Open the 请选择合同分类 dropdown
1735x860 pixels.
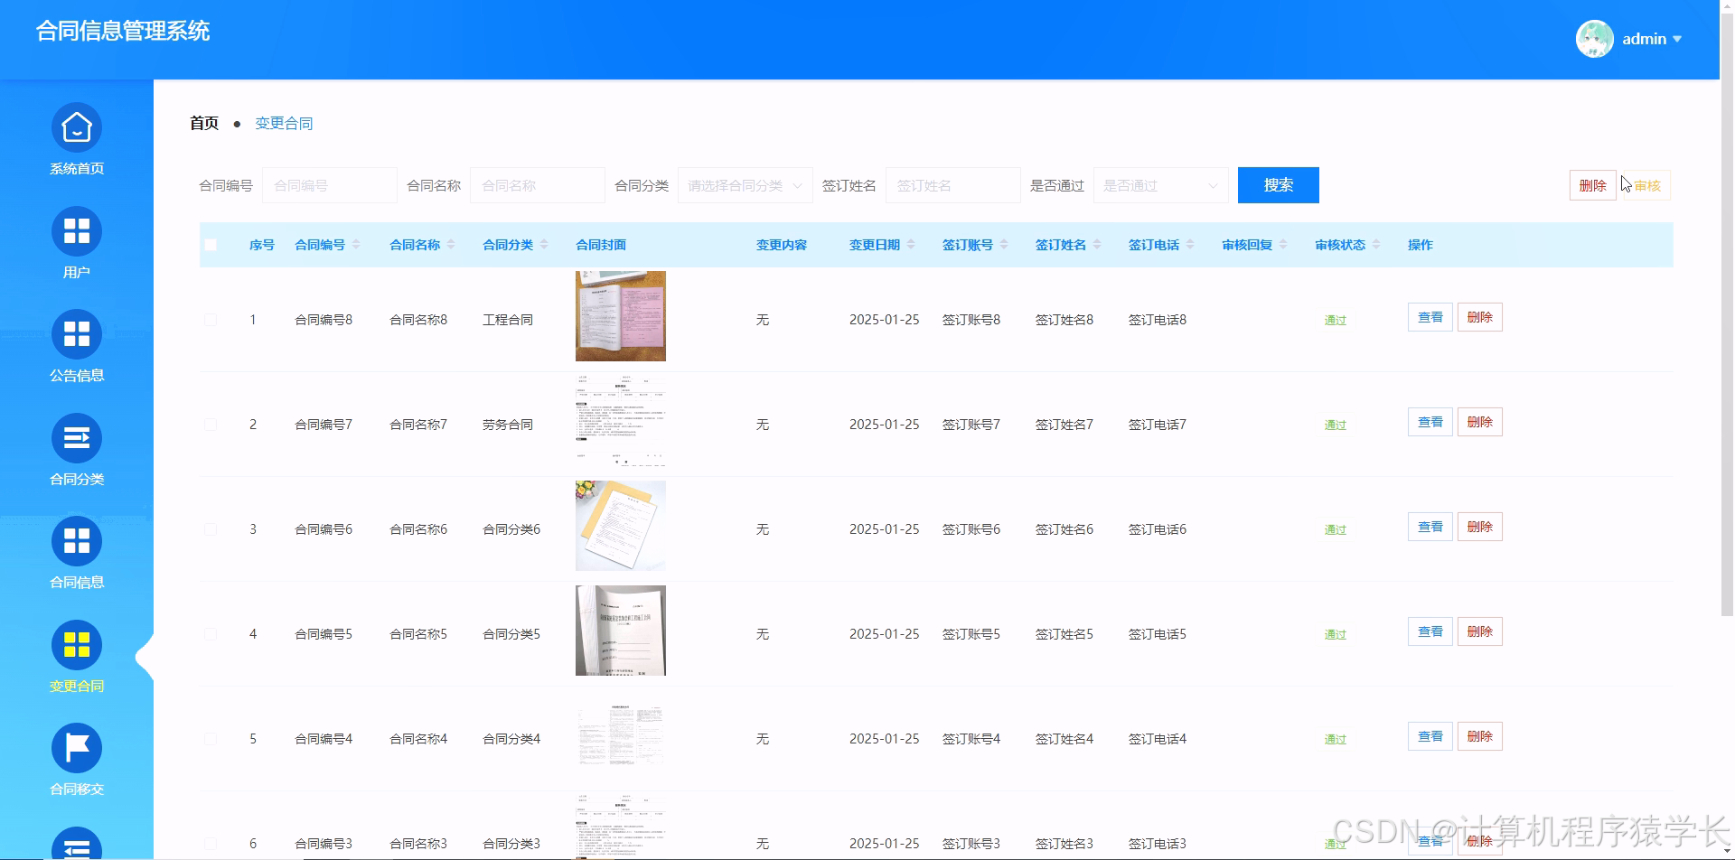click(x=745, y=185)
